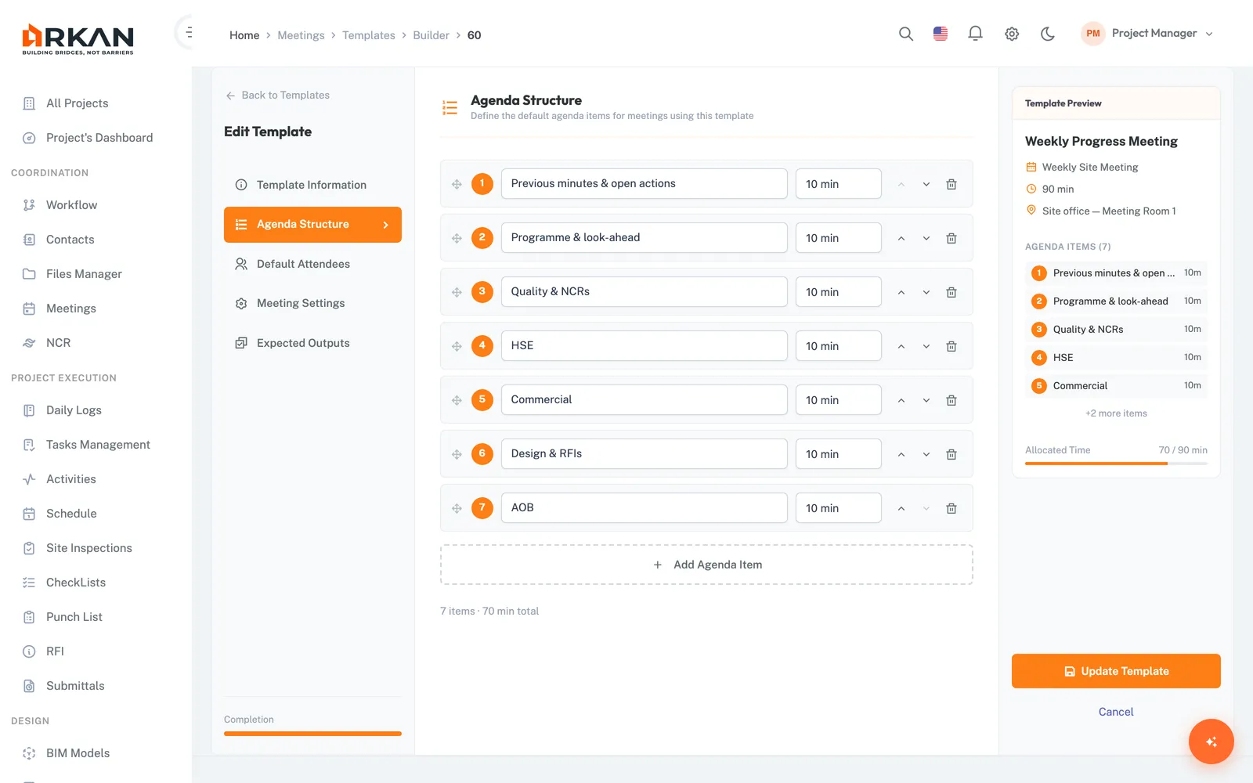Delete the Programme & look-ahead item

click(951, 238)
